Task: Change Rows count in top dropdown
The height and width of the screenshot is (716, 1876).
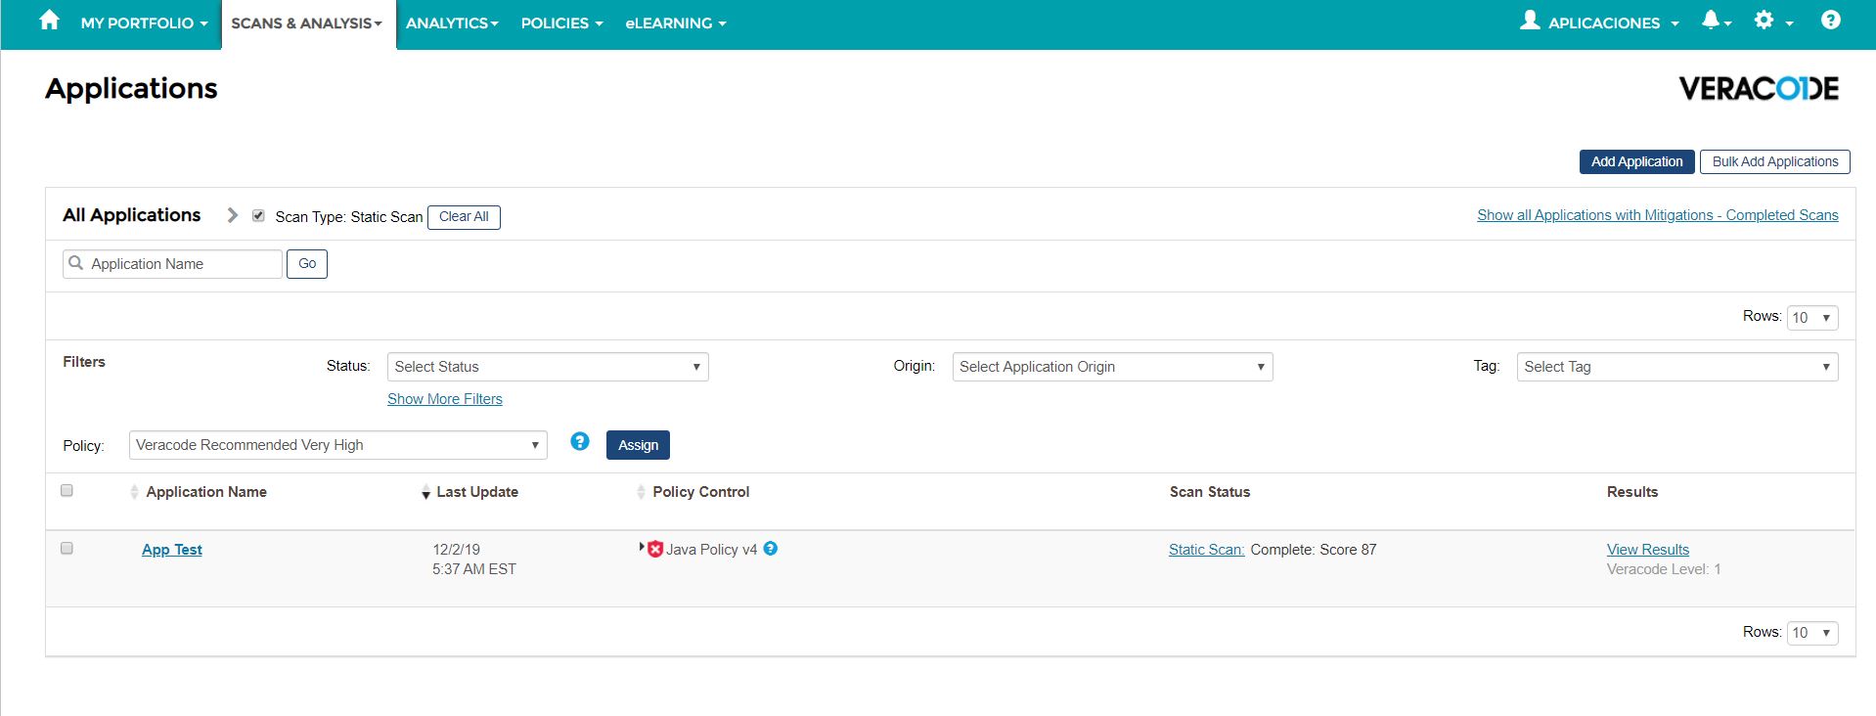Action: tap(1812, 317)
